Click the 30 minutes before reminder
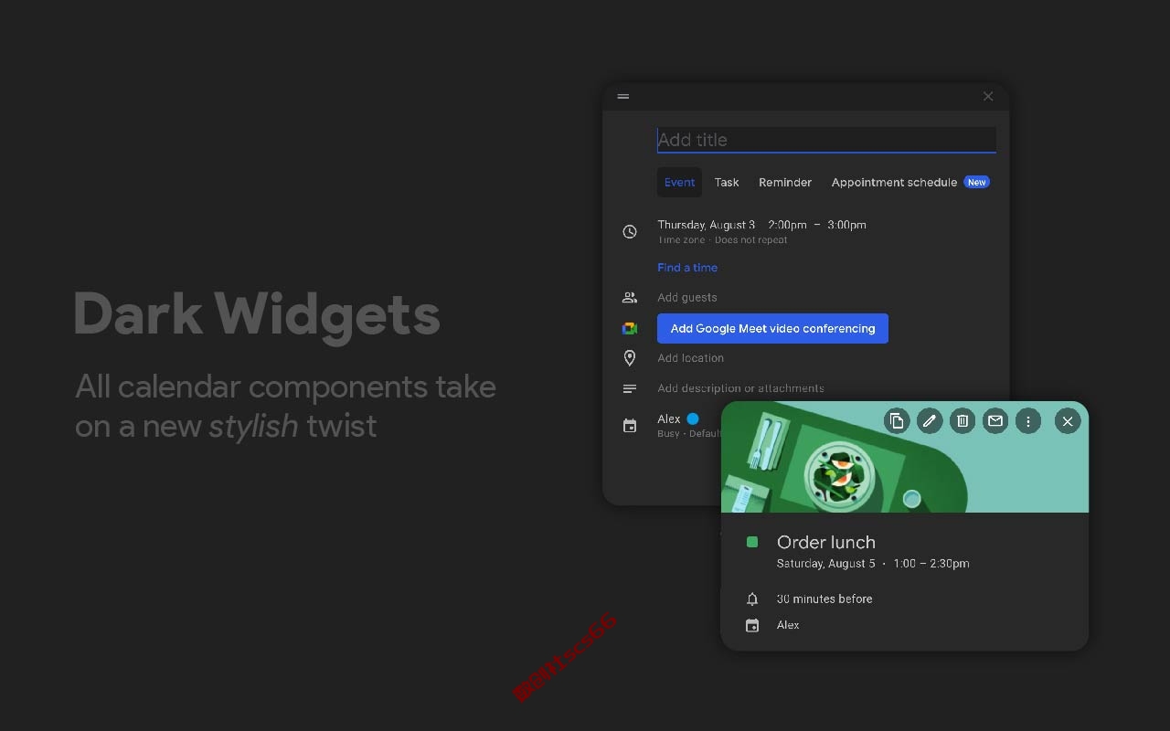Viewport: 1170px width, 731px height. click(824, 599)
